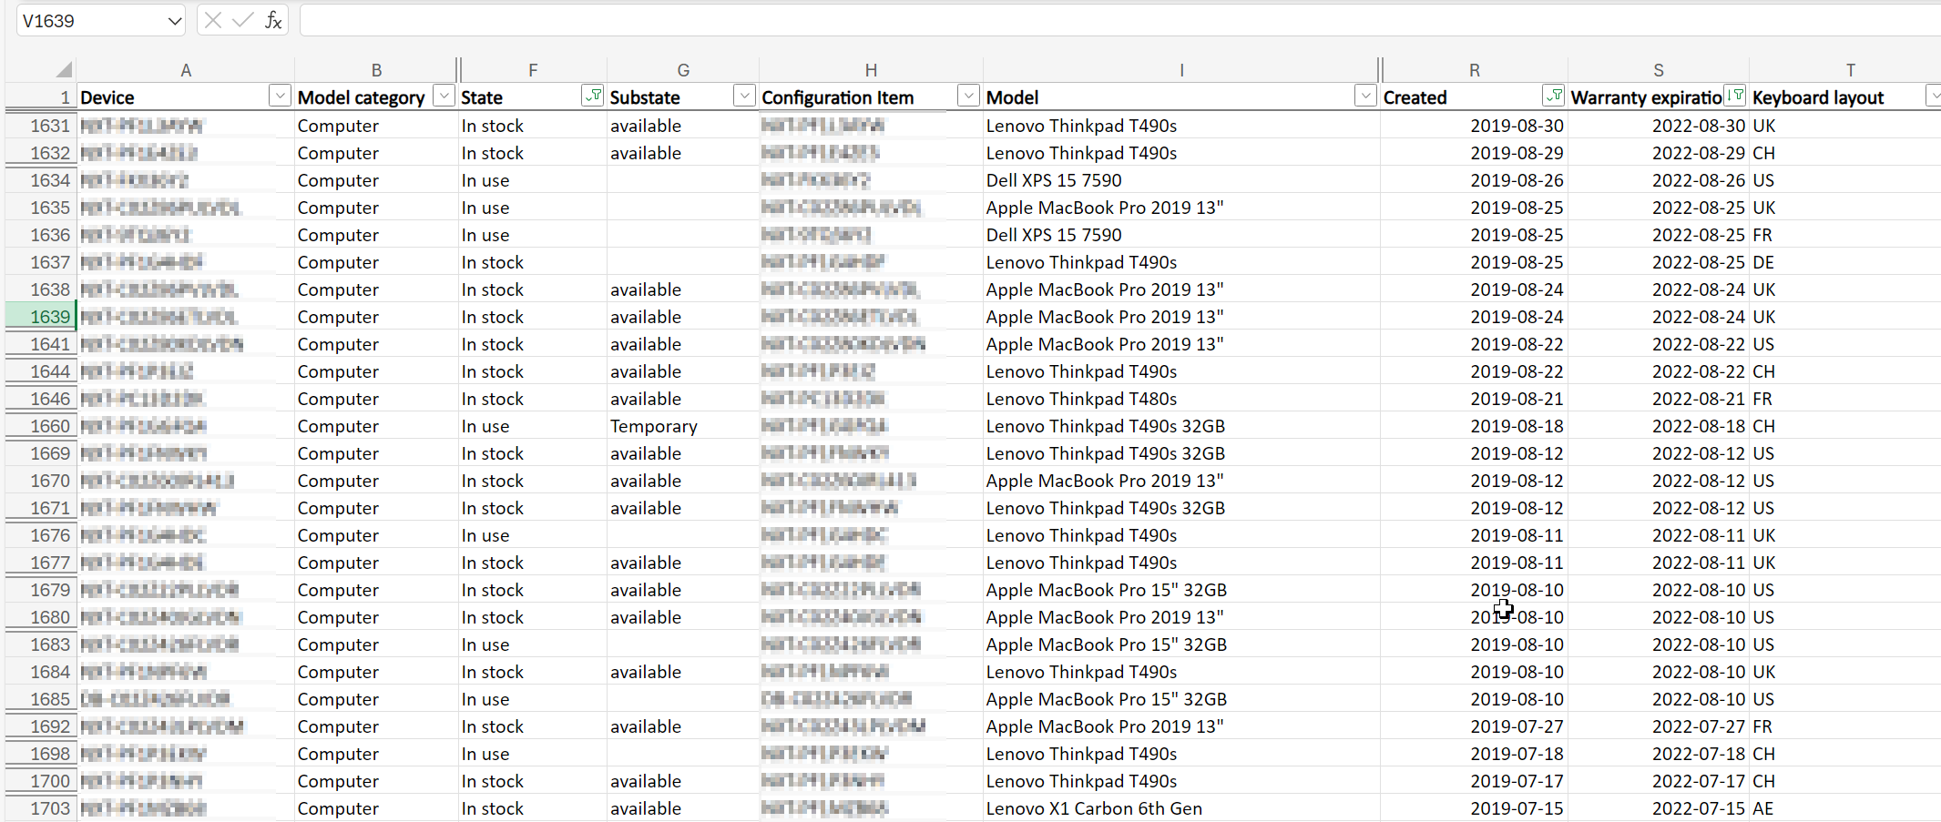Open the Device column filter dropdown
The height and width of the screenshot is (822, 1941).
click(x=280, y=96)
